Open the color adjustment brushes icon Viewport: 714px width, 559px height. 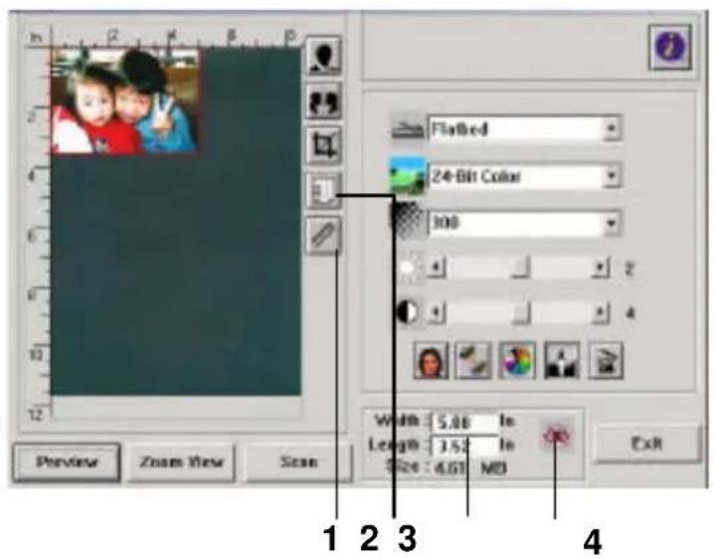473,361
